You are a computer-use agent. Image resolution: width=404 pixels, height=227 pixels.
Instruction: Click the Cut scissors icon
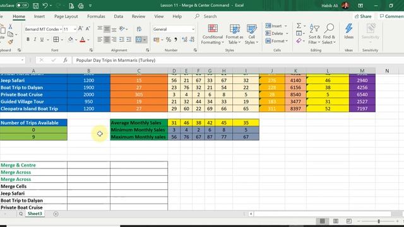10,26
